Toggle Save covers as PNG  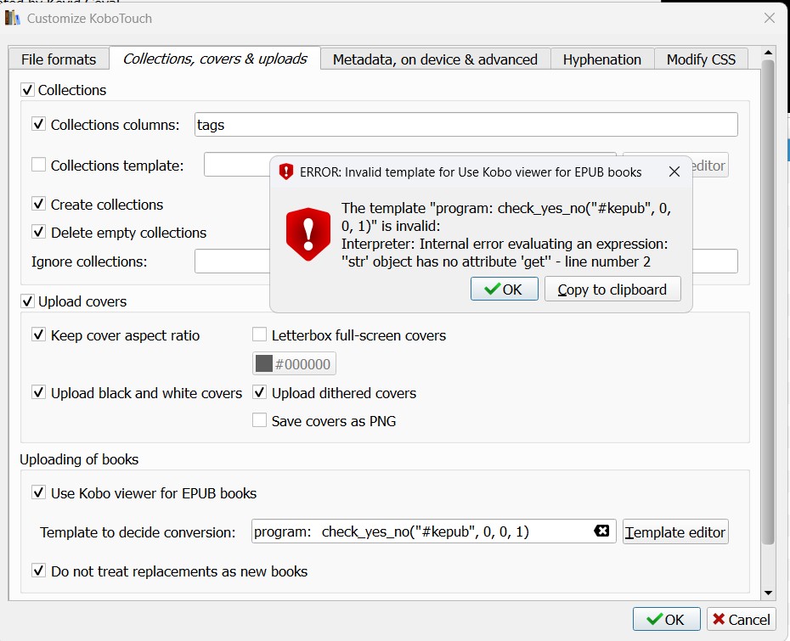tap(260, 420)
